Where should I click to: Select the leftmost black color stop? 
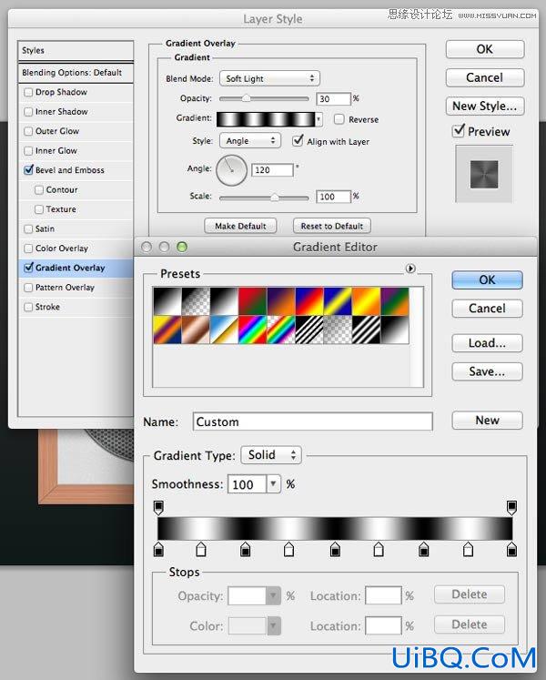158,549
